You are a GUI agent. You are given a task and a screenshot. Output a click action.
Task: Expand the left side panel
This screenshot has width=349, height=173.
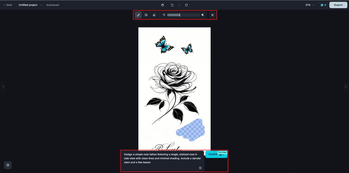pyautogui.click(x=3, y=86)
